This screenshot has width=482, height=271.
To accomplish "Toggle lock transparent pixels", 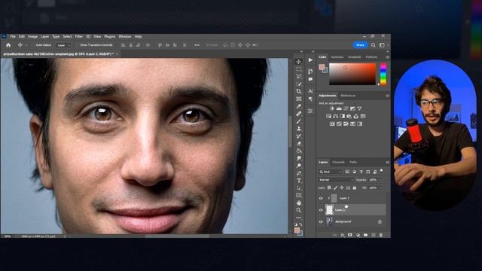I will 329,187.
